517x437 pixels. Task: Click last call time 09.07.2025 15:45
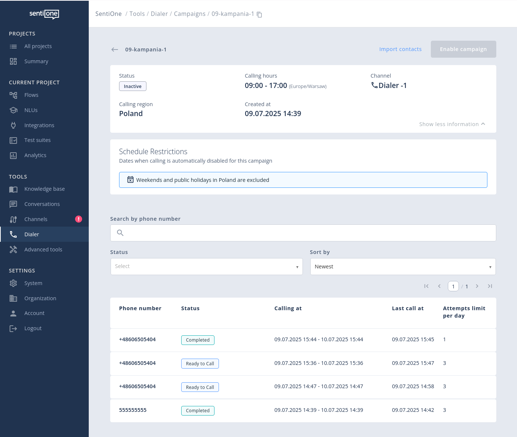[x=413, y=339]
